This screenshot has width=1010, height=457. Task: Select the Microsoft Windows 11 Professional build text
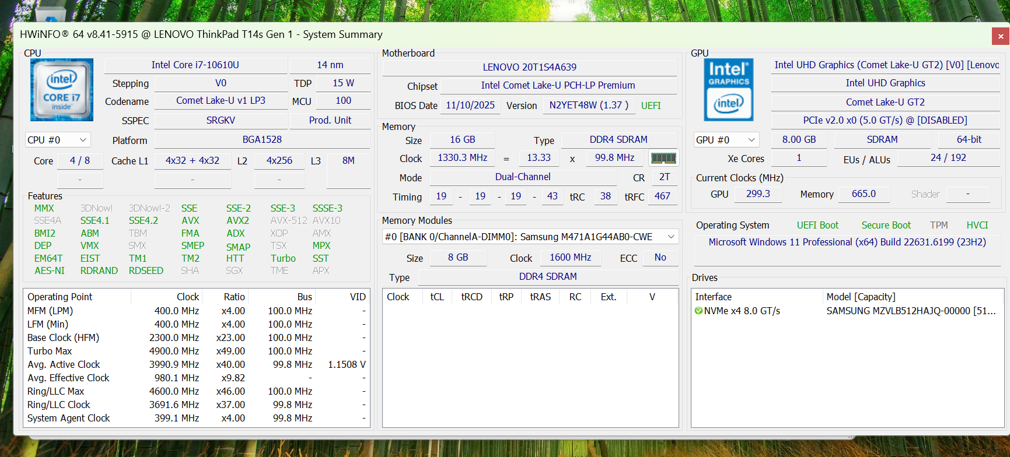pyautogui.click(x=847, y=242)
